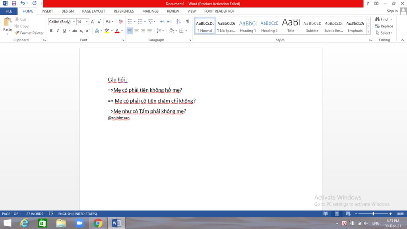Open the Paragraph dialog launcher
Viewport: 407px width, 229px height.
190,40
